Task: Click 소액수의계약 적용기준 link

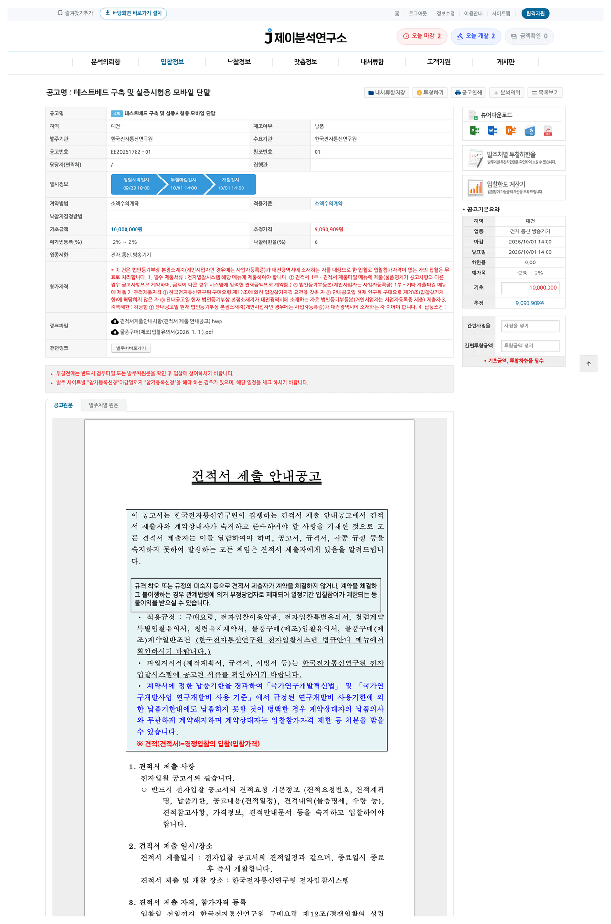Action: click(x=328, y=204)
